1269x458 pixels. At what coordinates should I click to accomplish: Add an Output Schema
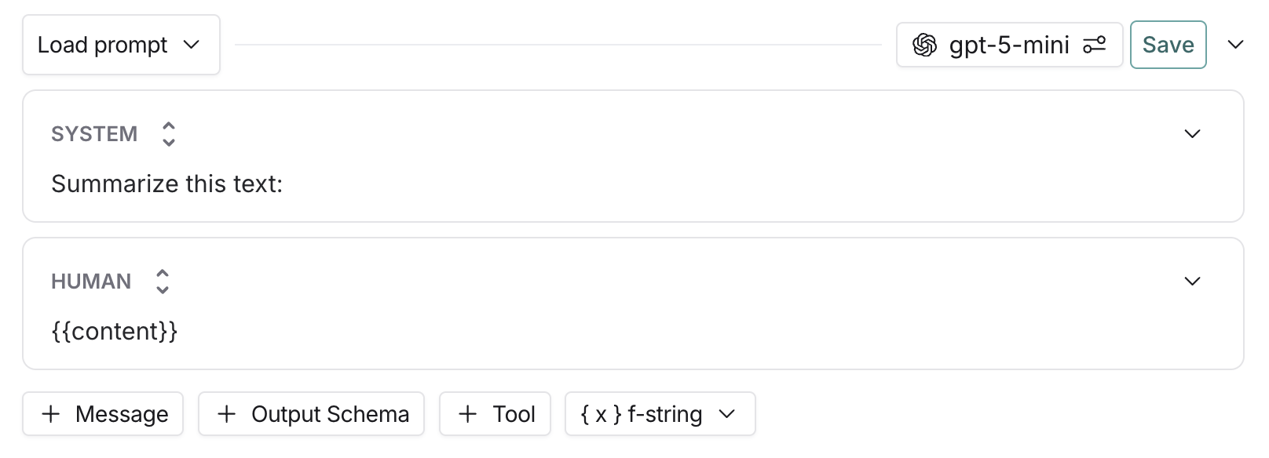pos(311,413)
